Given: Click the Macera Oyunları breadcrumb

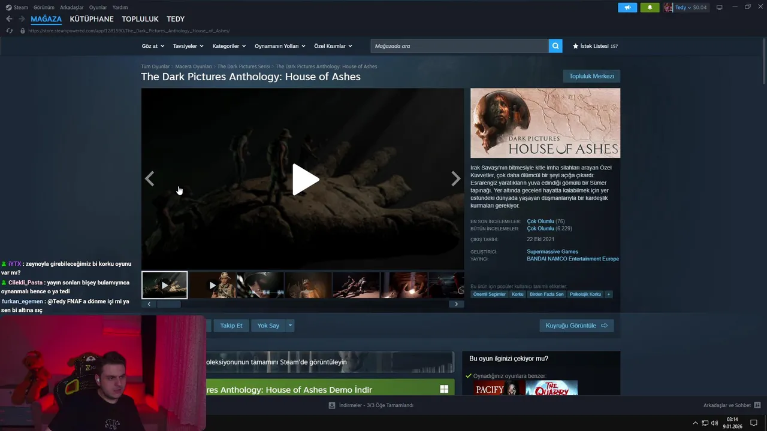Looking at the screenshot, I should point(194,66).
